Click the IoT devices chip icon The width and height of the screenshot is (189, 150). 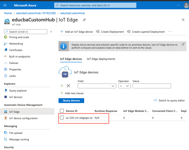pos(5,97)
